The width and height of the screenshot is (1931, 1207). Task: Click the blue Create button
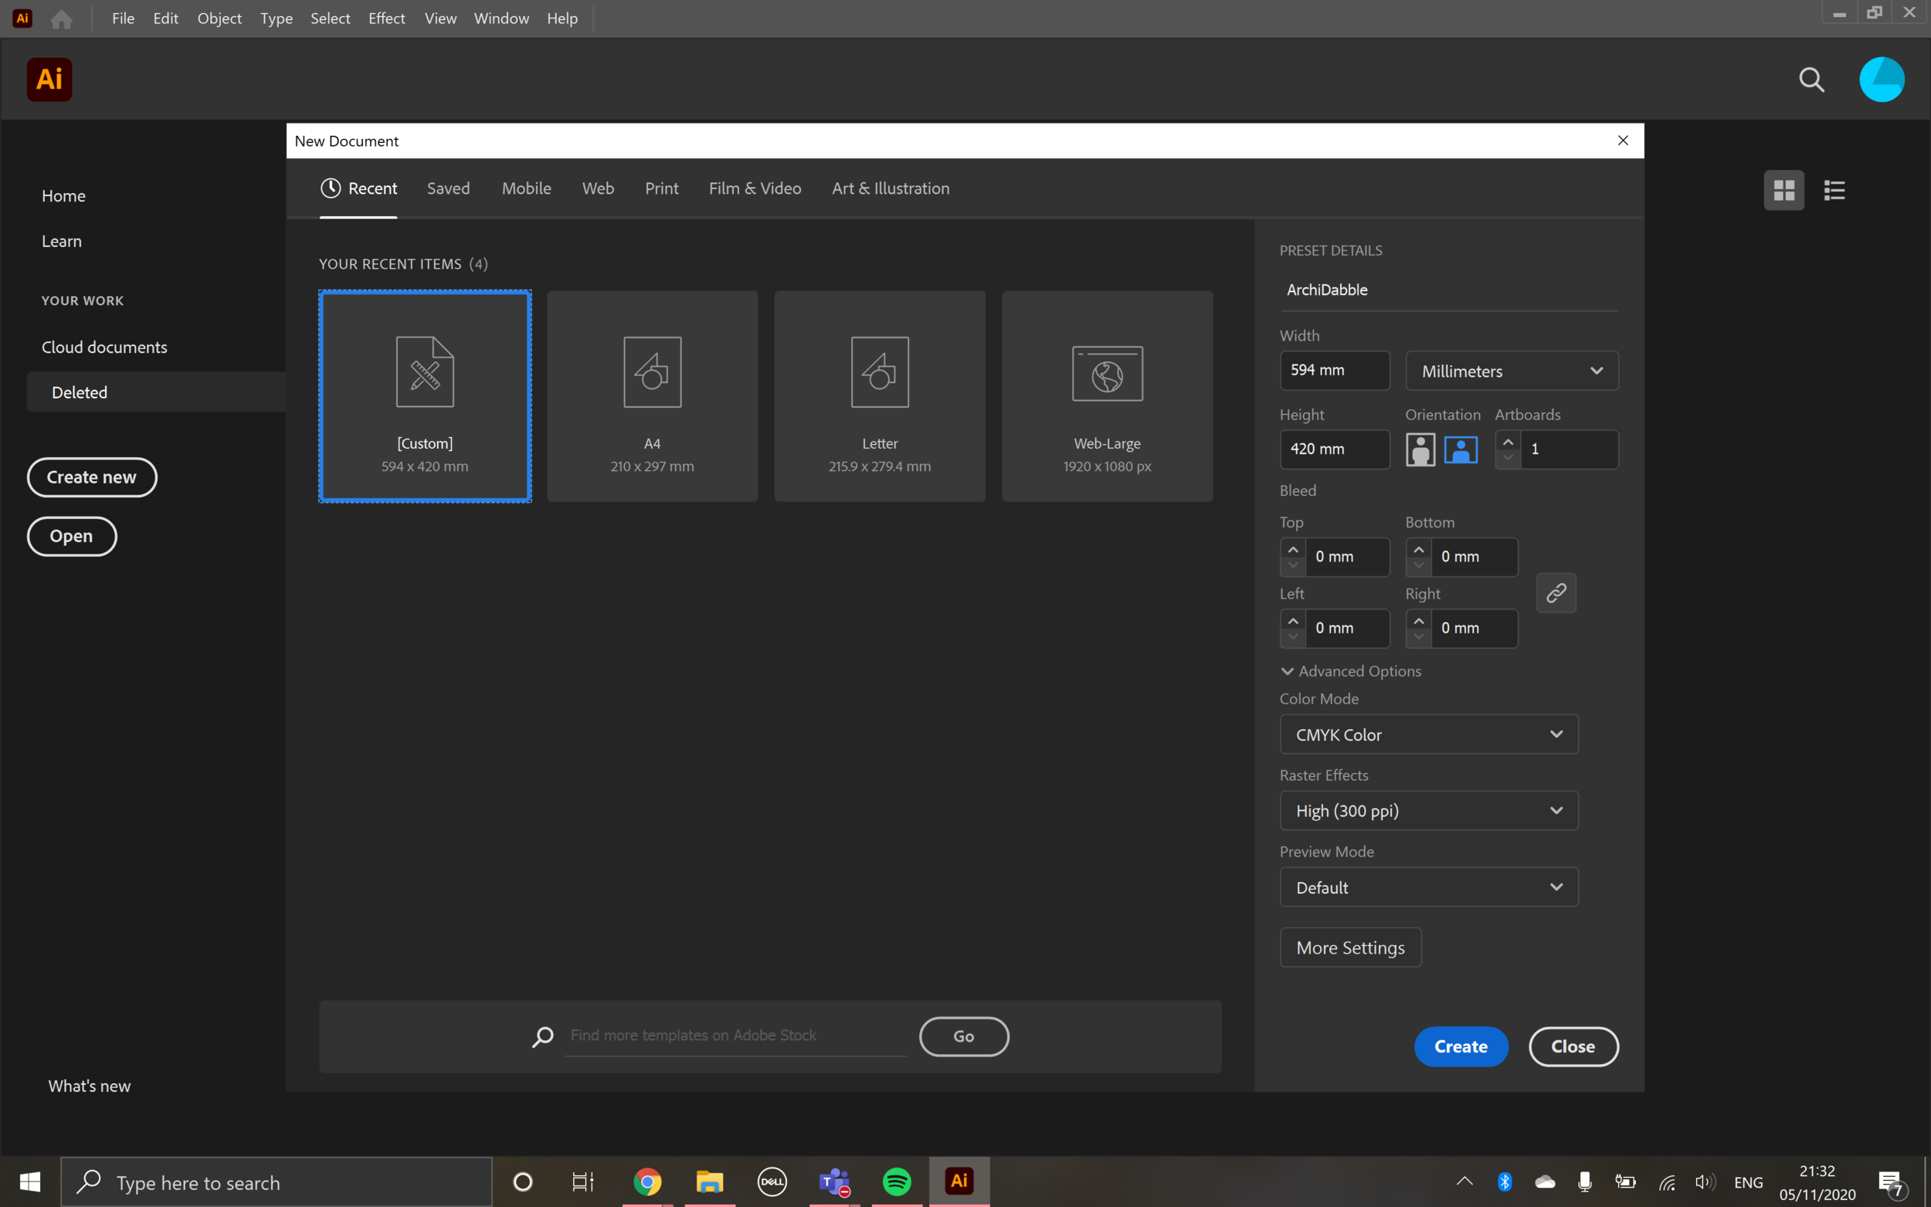pyautogui.click(x=1461, y=1046)
